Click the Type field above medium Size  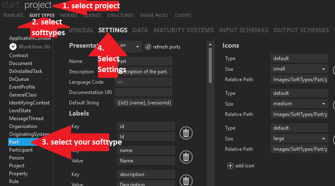pos(299,93)
